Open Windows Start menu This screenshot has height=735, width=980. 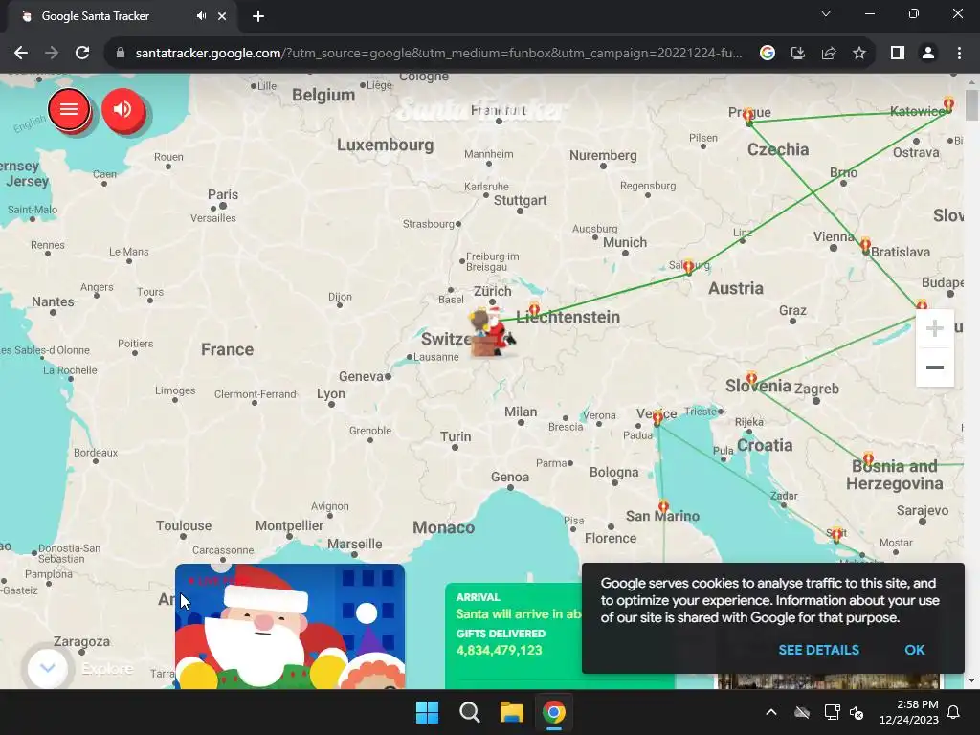428,712
